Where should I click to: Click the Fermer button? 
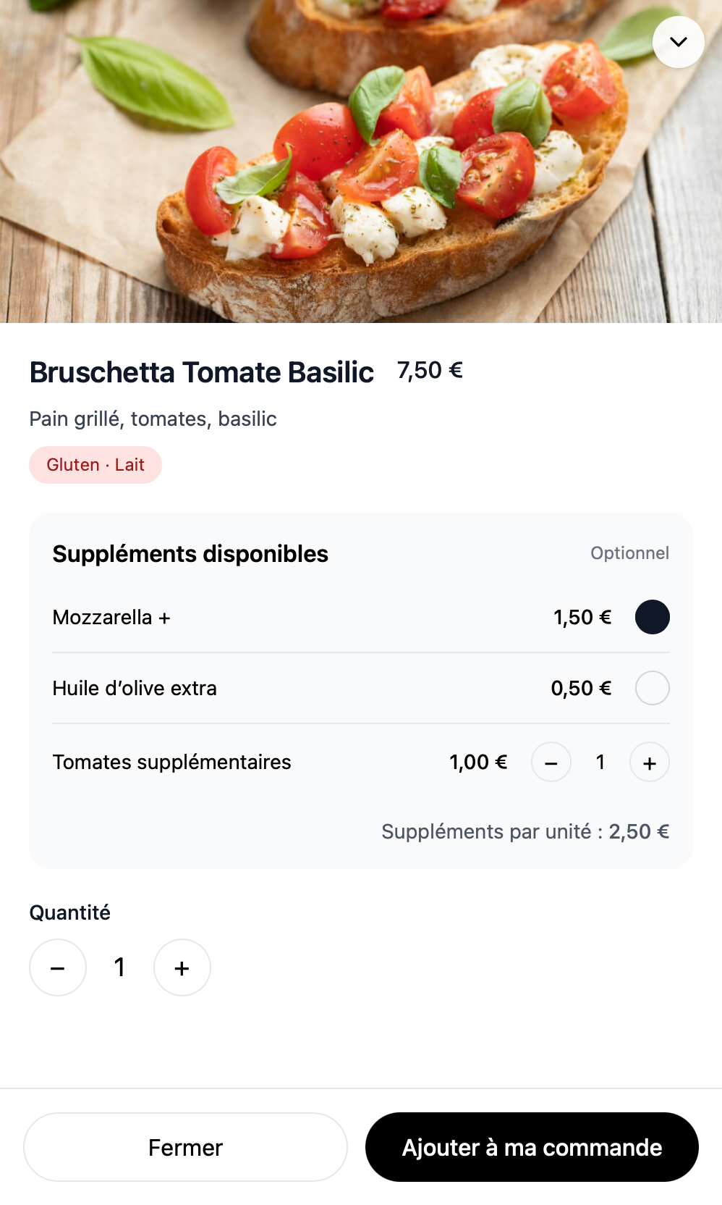(x=185, y=1147)
